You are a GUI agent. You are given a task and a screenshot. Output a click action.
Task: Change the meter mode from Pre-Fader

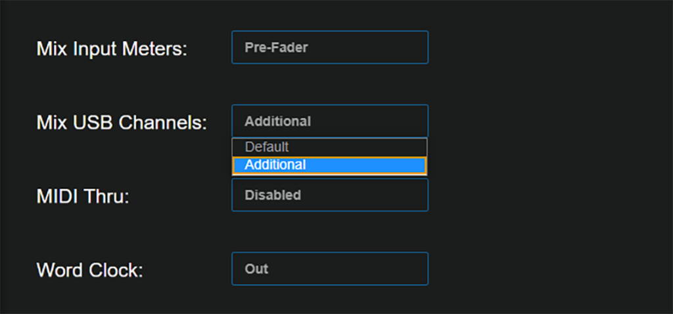[329, 47]
